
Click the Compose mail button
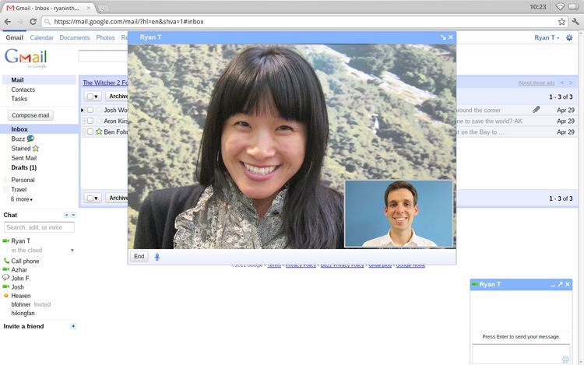tap(30, 115)
